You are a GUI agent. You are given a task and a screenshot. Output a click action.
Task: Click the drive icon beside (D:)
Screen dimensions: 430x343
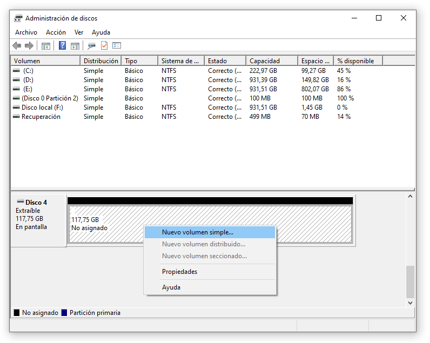[x=16, y=80]
